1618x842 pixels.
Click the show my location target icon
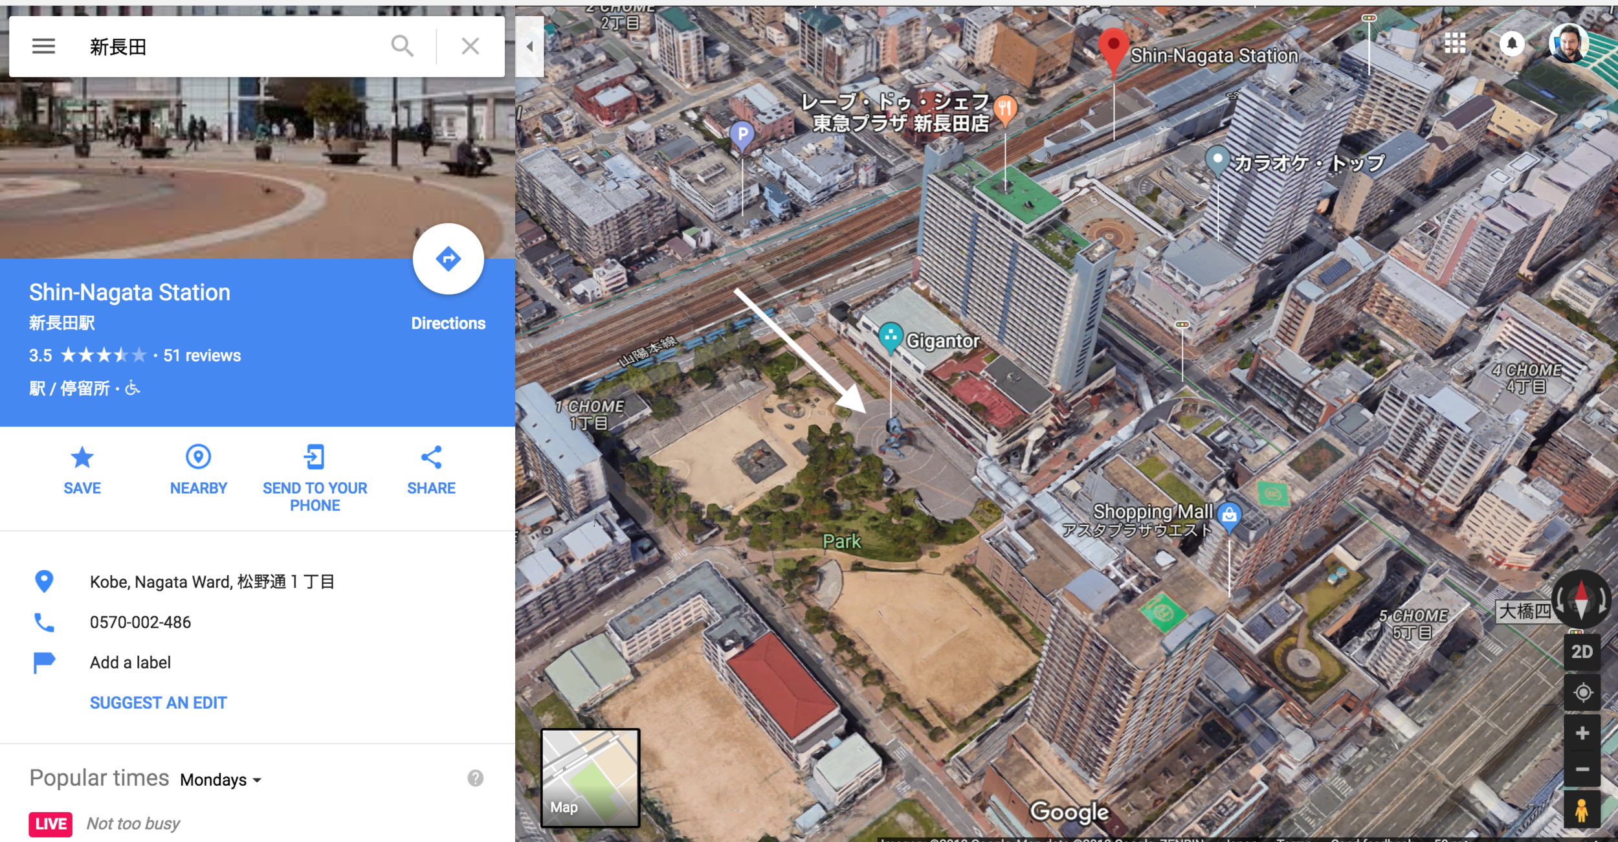pyautogui.click(x=1582, y=692)
